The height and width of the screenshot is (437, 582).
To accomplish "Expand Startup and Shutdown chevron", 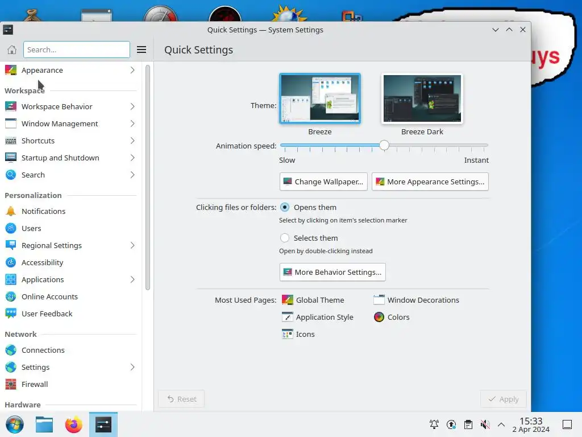I will (x=132, y=158).
